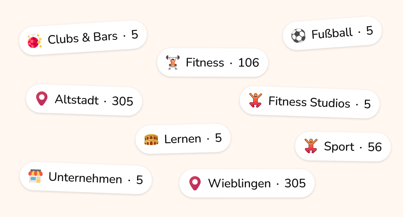Click the jumping figure beside Fitness Studios
The height and width of the screenshot is (217, 403).
pyautogui.click(x=255, y=100)
